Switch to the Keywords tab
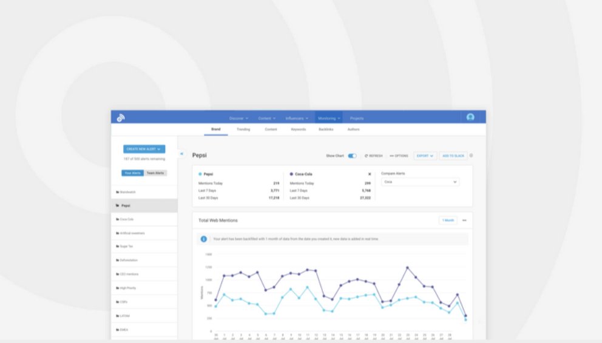 [299, 130]
